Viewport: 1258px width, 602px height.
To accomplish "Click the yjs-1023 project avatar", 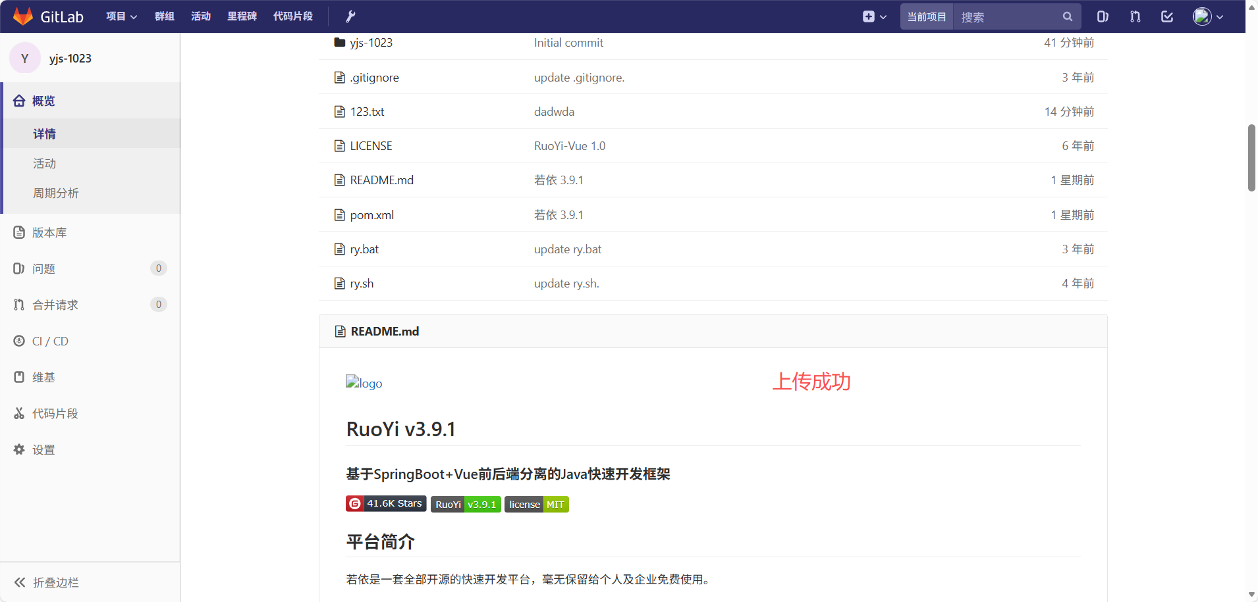I will point(25,58).
